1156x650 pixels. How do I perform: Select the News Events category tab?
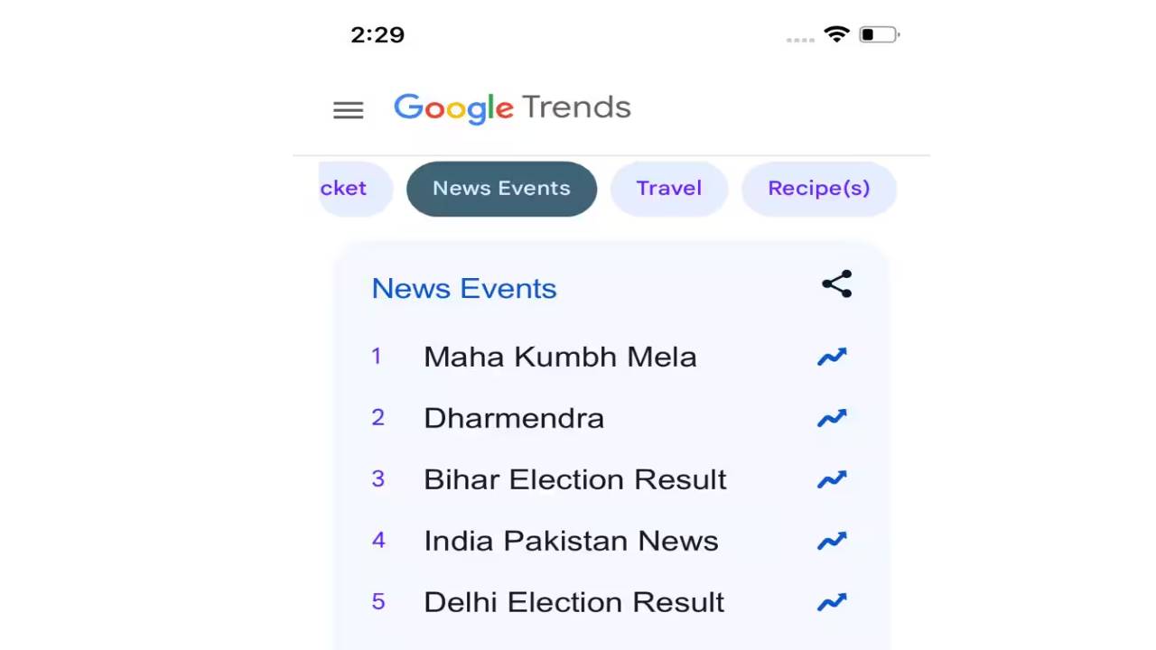coord(501,189)
